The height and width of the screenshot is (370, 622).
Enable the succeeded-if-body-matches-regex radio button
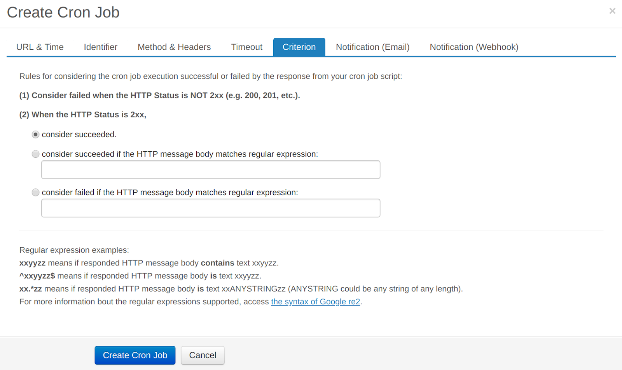click(35, 154)
